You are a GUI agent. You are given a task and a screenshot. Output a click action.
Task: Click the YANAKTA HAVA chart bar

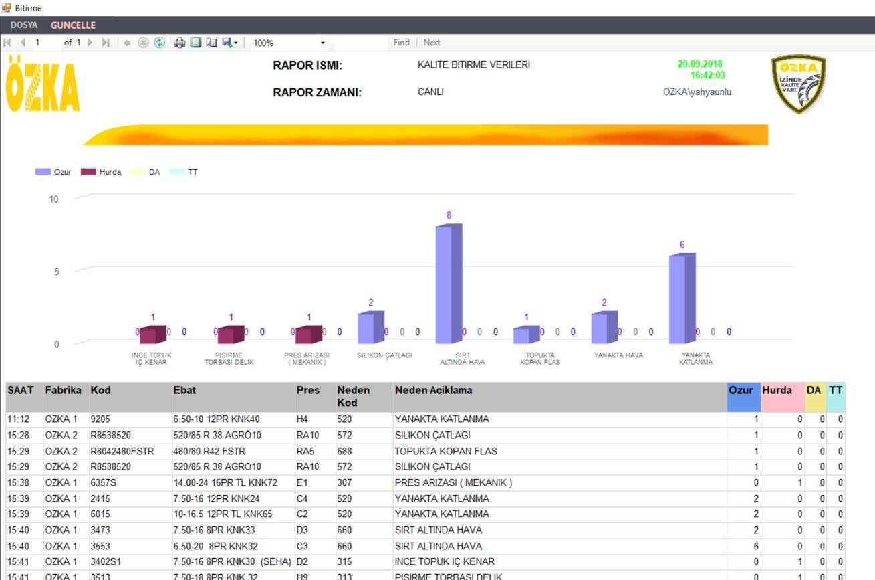(604, 328)
